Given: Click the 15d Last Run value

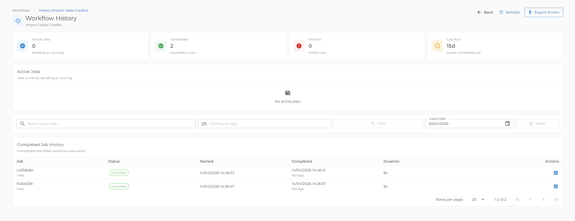Looking at the screenshot, I should pos(451,46).
